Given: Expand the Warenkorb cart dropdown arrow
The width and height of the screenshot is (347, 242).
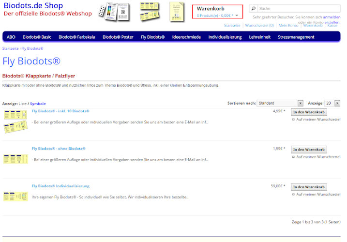Looking at the screenshot, I should tap(237, 15).
